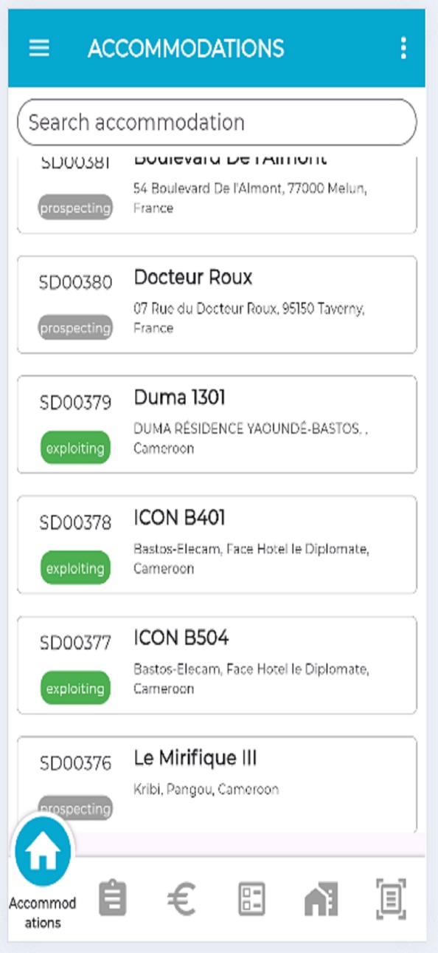Image resolution: width=438 pixels, height=953 pixels.
Task: Open the euro finance tab
Action: [x=182, y=899]
